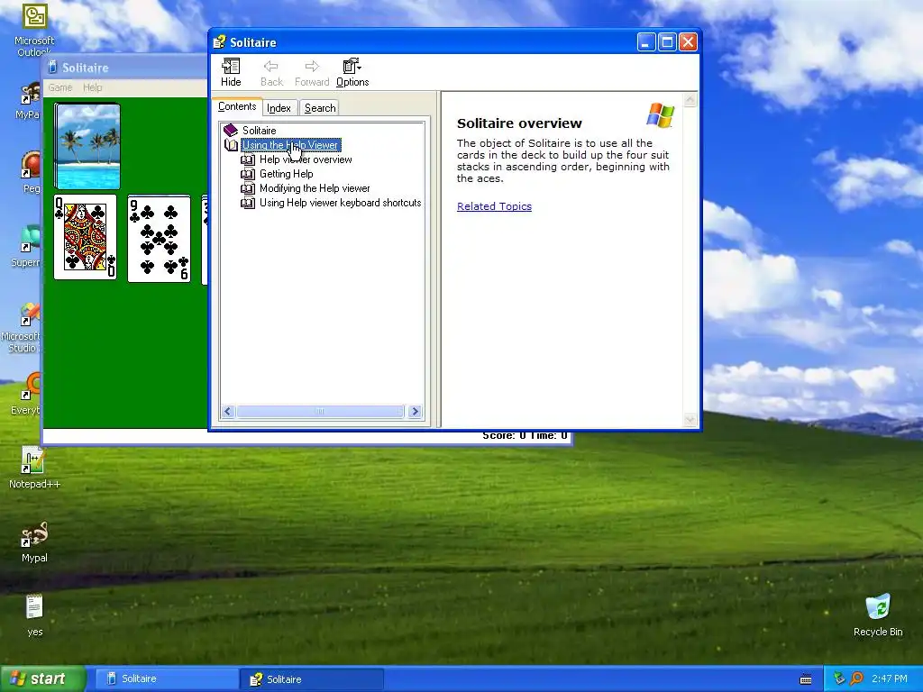Image resolution: width=923 pixels, height=692 pixels.
Task: Open the Modifying the Help viewer topic
Action: pyautogui.click(x=315, y=188)
